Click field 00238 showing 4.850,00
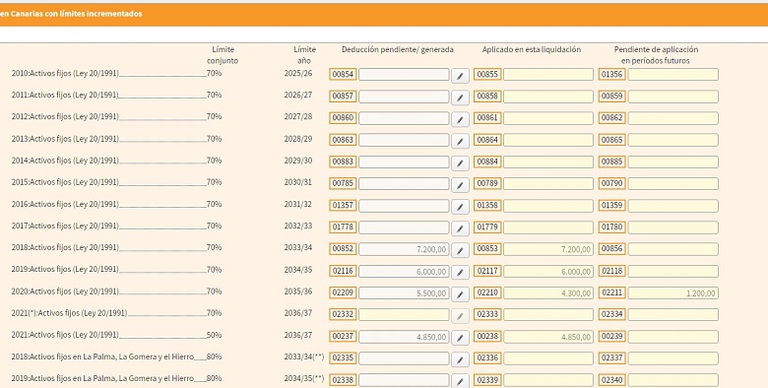The width and height of the screenshot is (768, 388). pos(548,337)
